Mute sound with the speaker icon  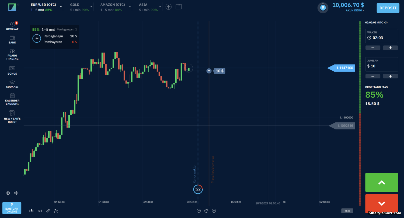pos(16,193)
